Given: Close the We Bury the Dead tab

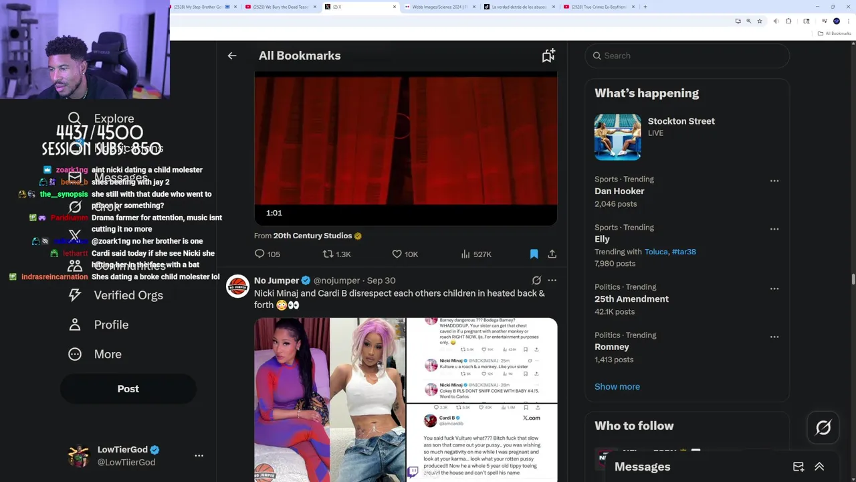Looking at the screenshot, I should click(315, 7).
